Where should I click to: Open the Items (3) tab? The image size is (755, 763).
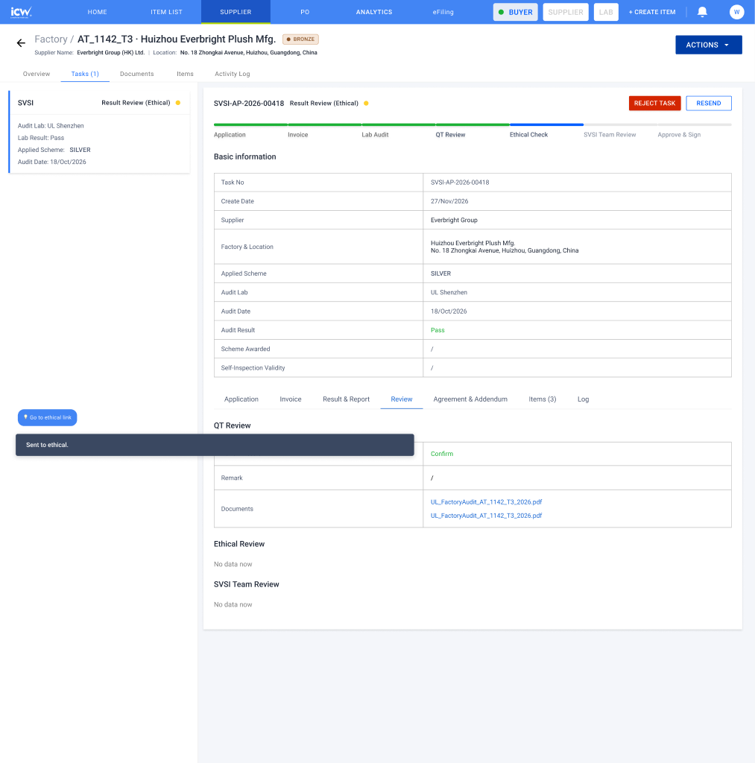tap(543, 399)
